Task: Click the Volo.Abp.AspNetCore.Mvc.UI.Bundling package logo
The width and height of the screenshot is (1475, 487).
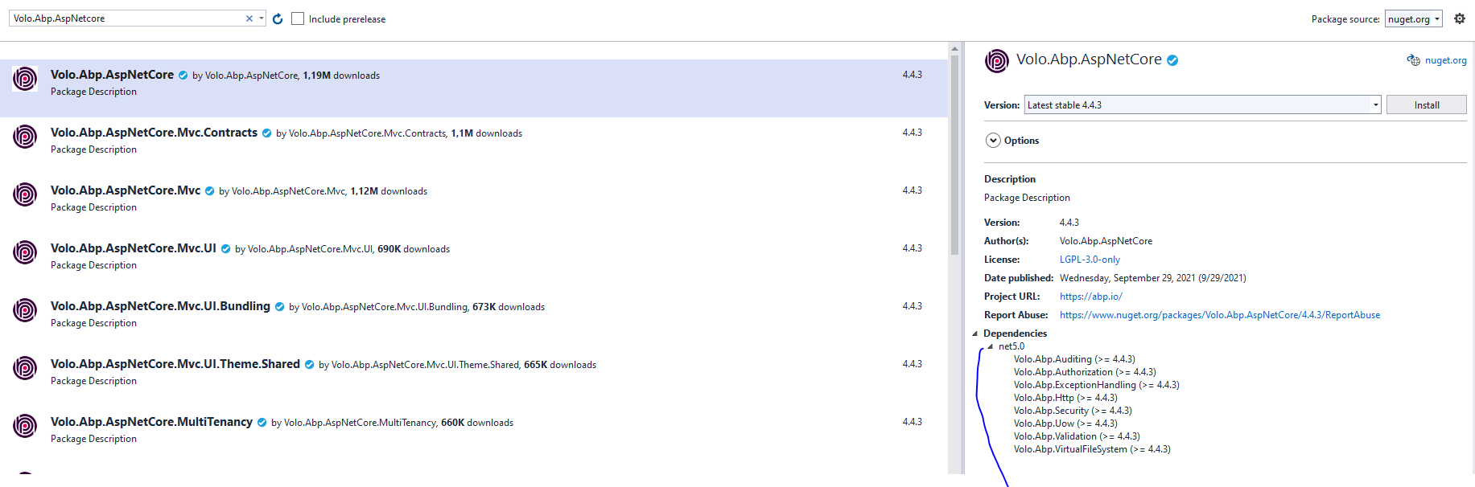Action: coord(25,310)
